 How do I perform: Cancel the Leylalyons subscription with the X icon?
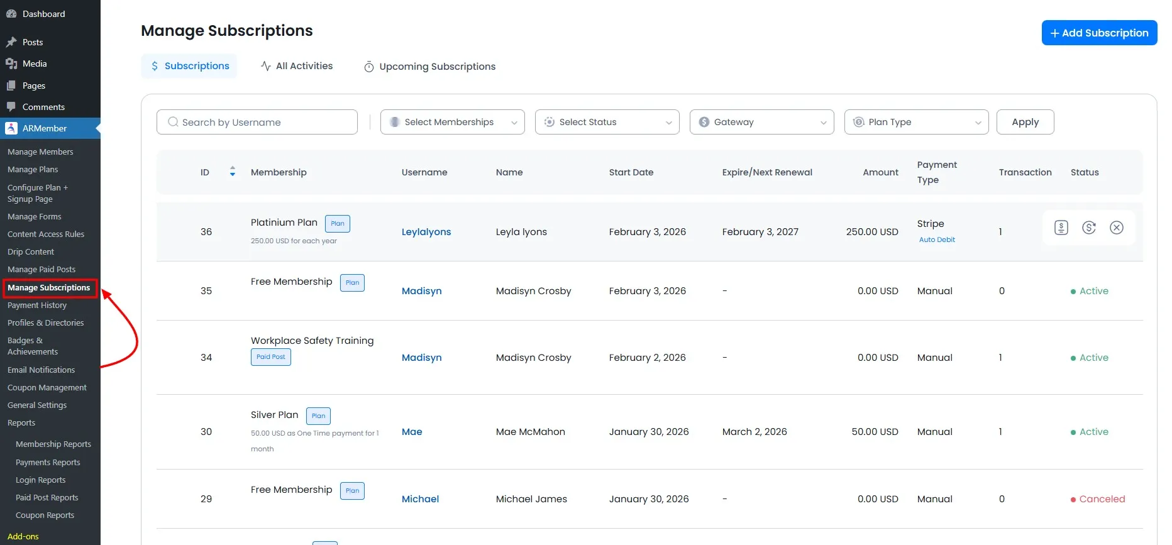pos(1117,228)
